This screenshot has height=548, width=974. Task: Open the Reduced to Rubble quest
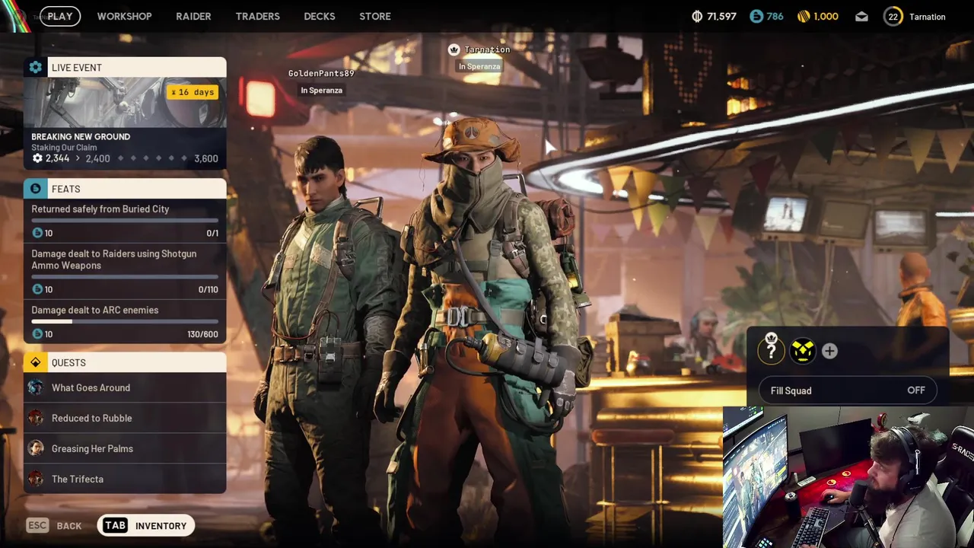pos(125,418)
